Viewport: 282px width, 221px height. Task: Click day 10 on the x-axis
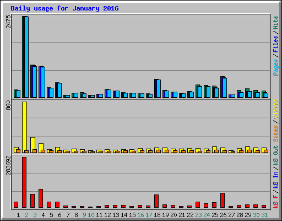coord(91,215)
